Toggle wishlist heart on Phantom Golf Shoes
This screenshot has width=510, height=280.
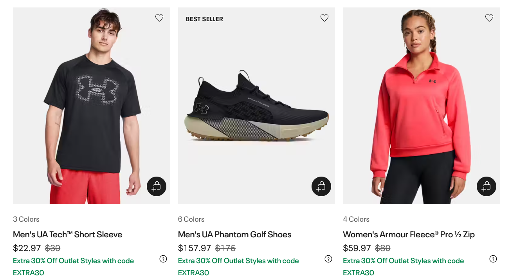(x=324, y=18)
